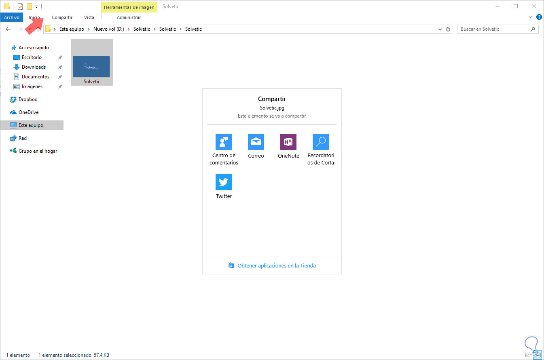
Task: Click '1 elemento seleccionado 57,4 KB' in status bar
Action: tap(74, 355)
